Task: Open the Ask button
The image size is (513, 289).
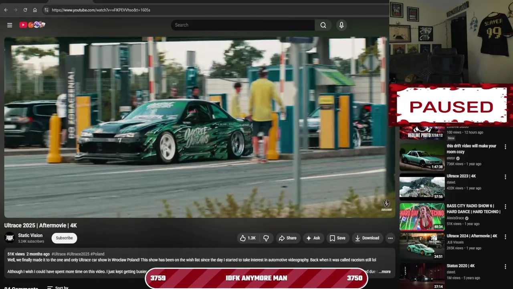Action: coord(313,238)
